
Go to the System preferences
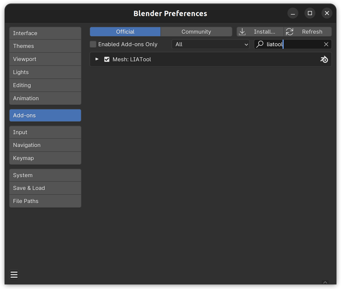[x=45, y=175]
